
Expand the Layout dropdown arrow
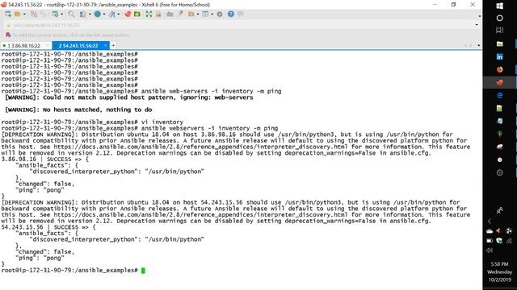click(x=212, y=14)
